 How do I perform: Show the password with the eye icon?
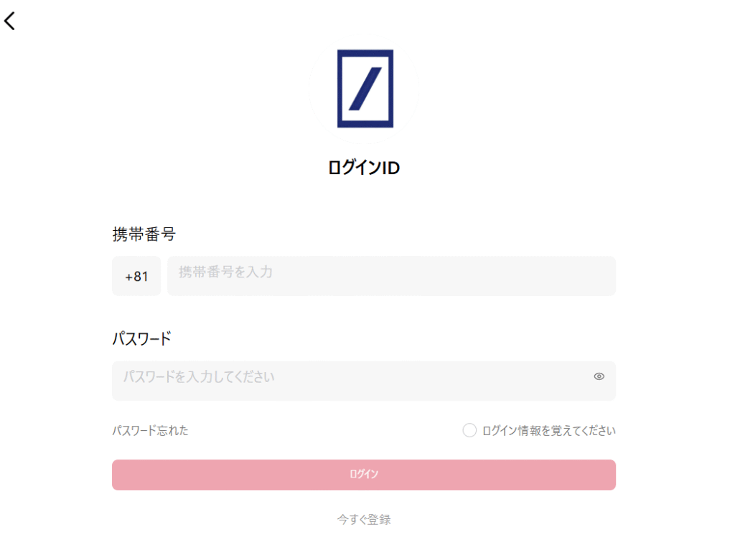pos(600,376)
